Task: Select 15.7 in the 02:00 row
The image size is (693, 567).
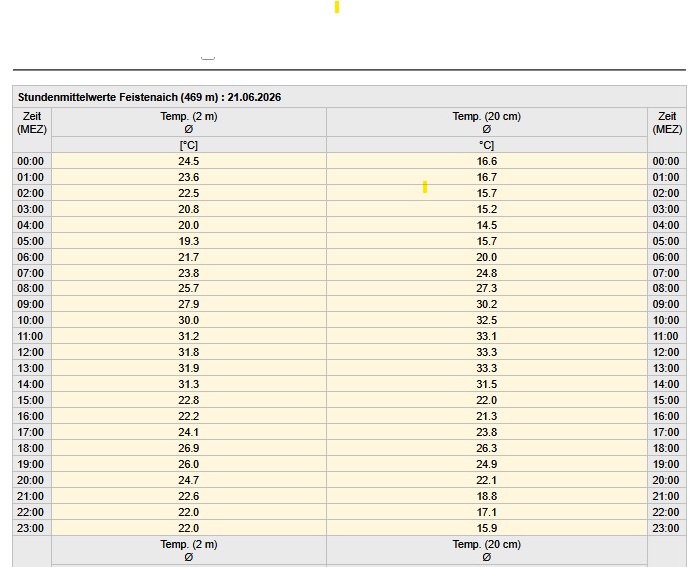Action: [486, 193]
